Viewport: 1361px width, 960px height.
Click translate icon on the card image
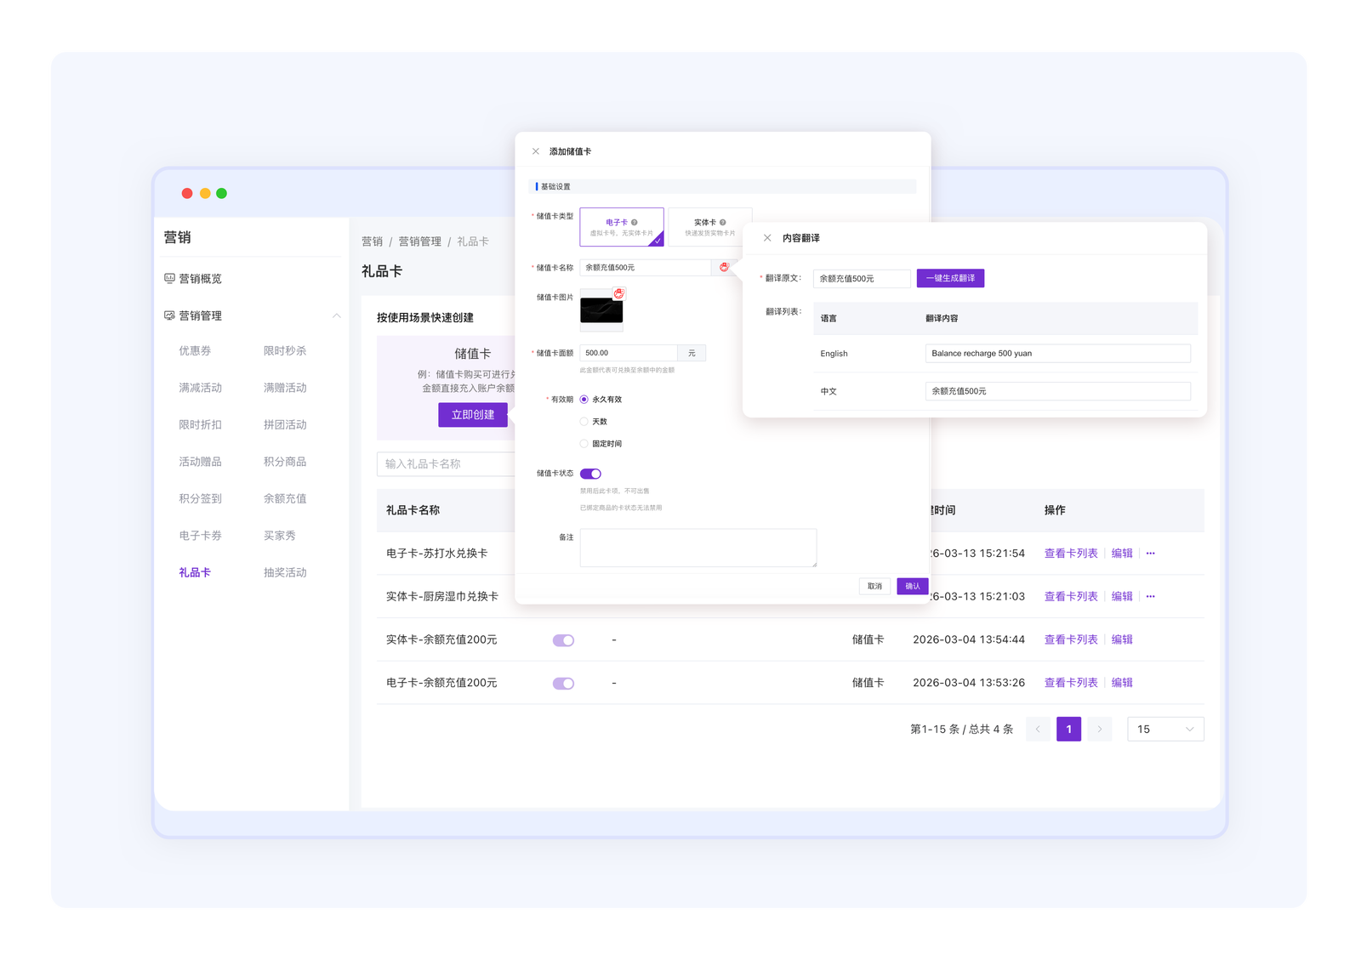coord(618,293)
